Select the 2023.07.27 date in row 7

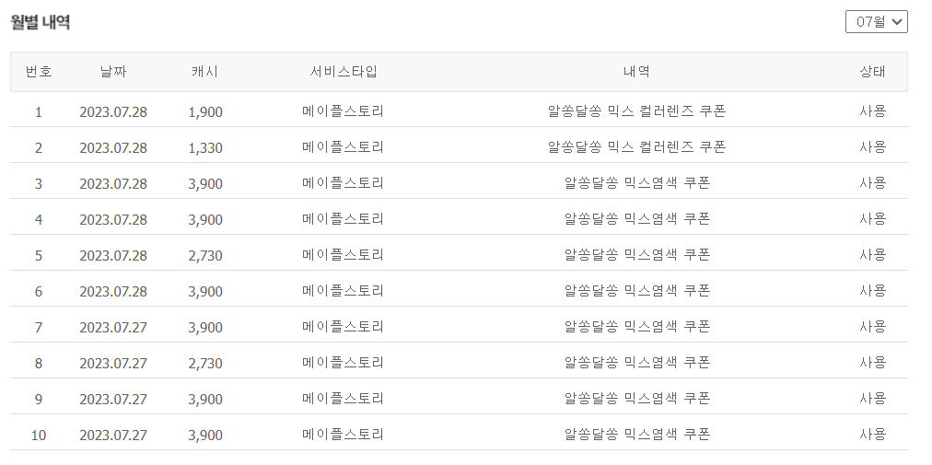pyautogui.click(x=112, y=327)
